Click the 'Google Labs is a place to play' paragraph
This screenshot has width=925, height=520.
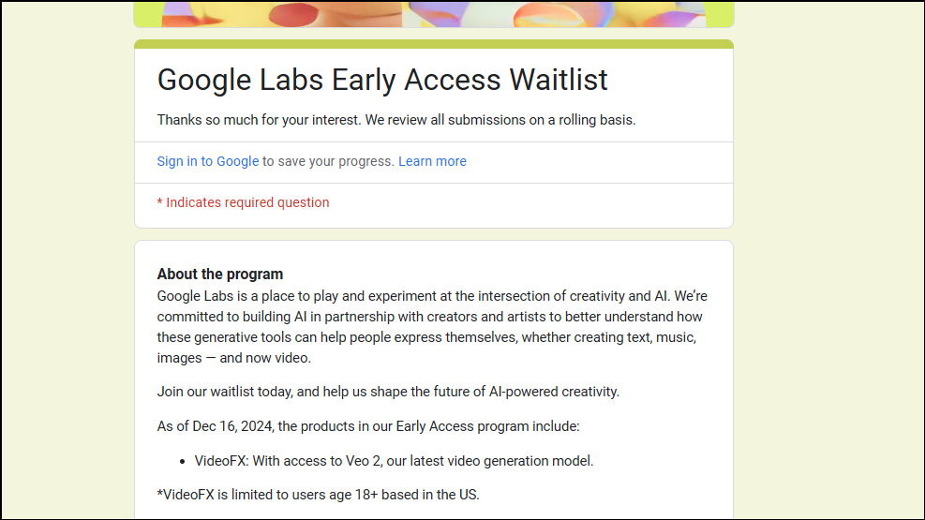[432, 327]
